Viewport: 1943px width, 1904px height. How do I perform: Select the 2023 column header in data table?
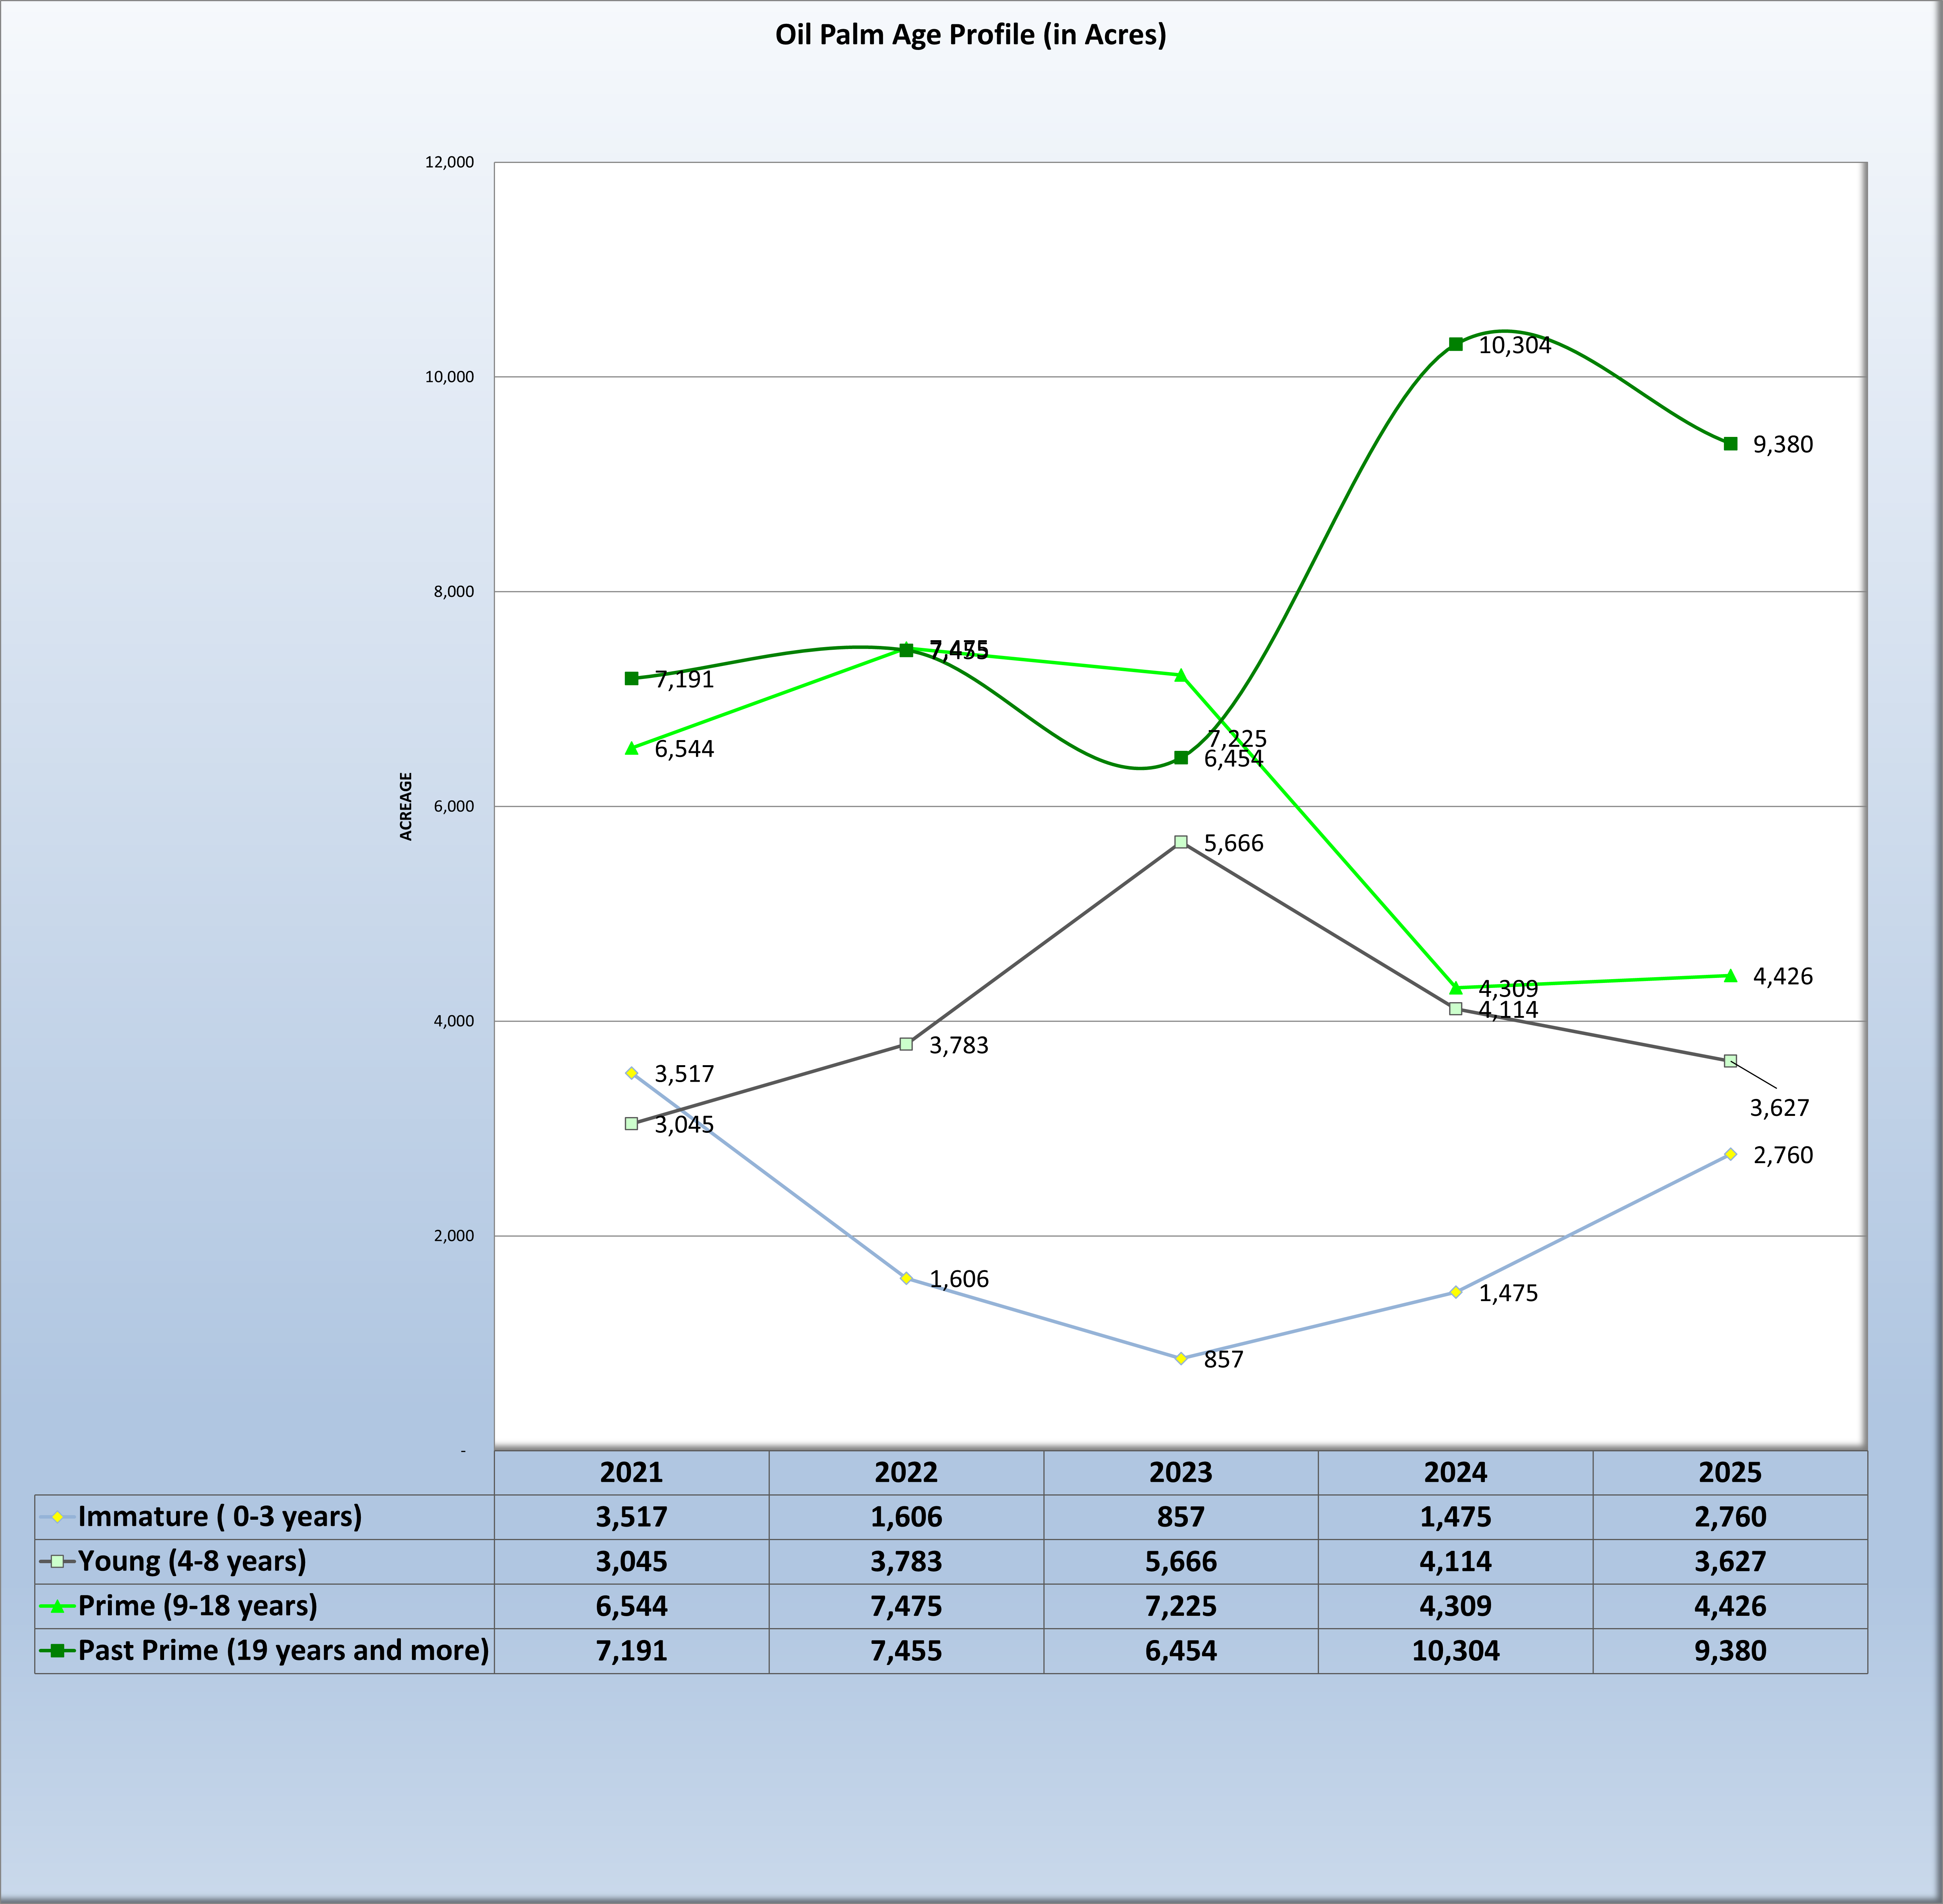click(1181, 1472)
